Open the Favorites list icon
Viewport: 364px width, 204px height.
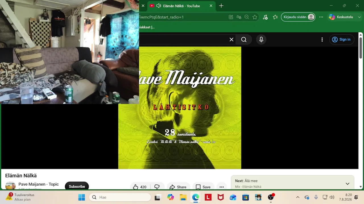(x=275, y=17)
